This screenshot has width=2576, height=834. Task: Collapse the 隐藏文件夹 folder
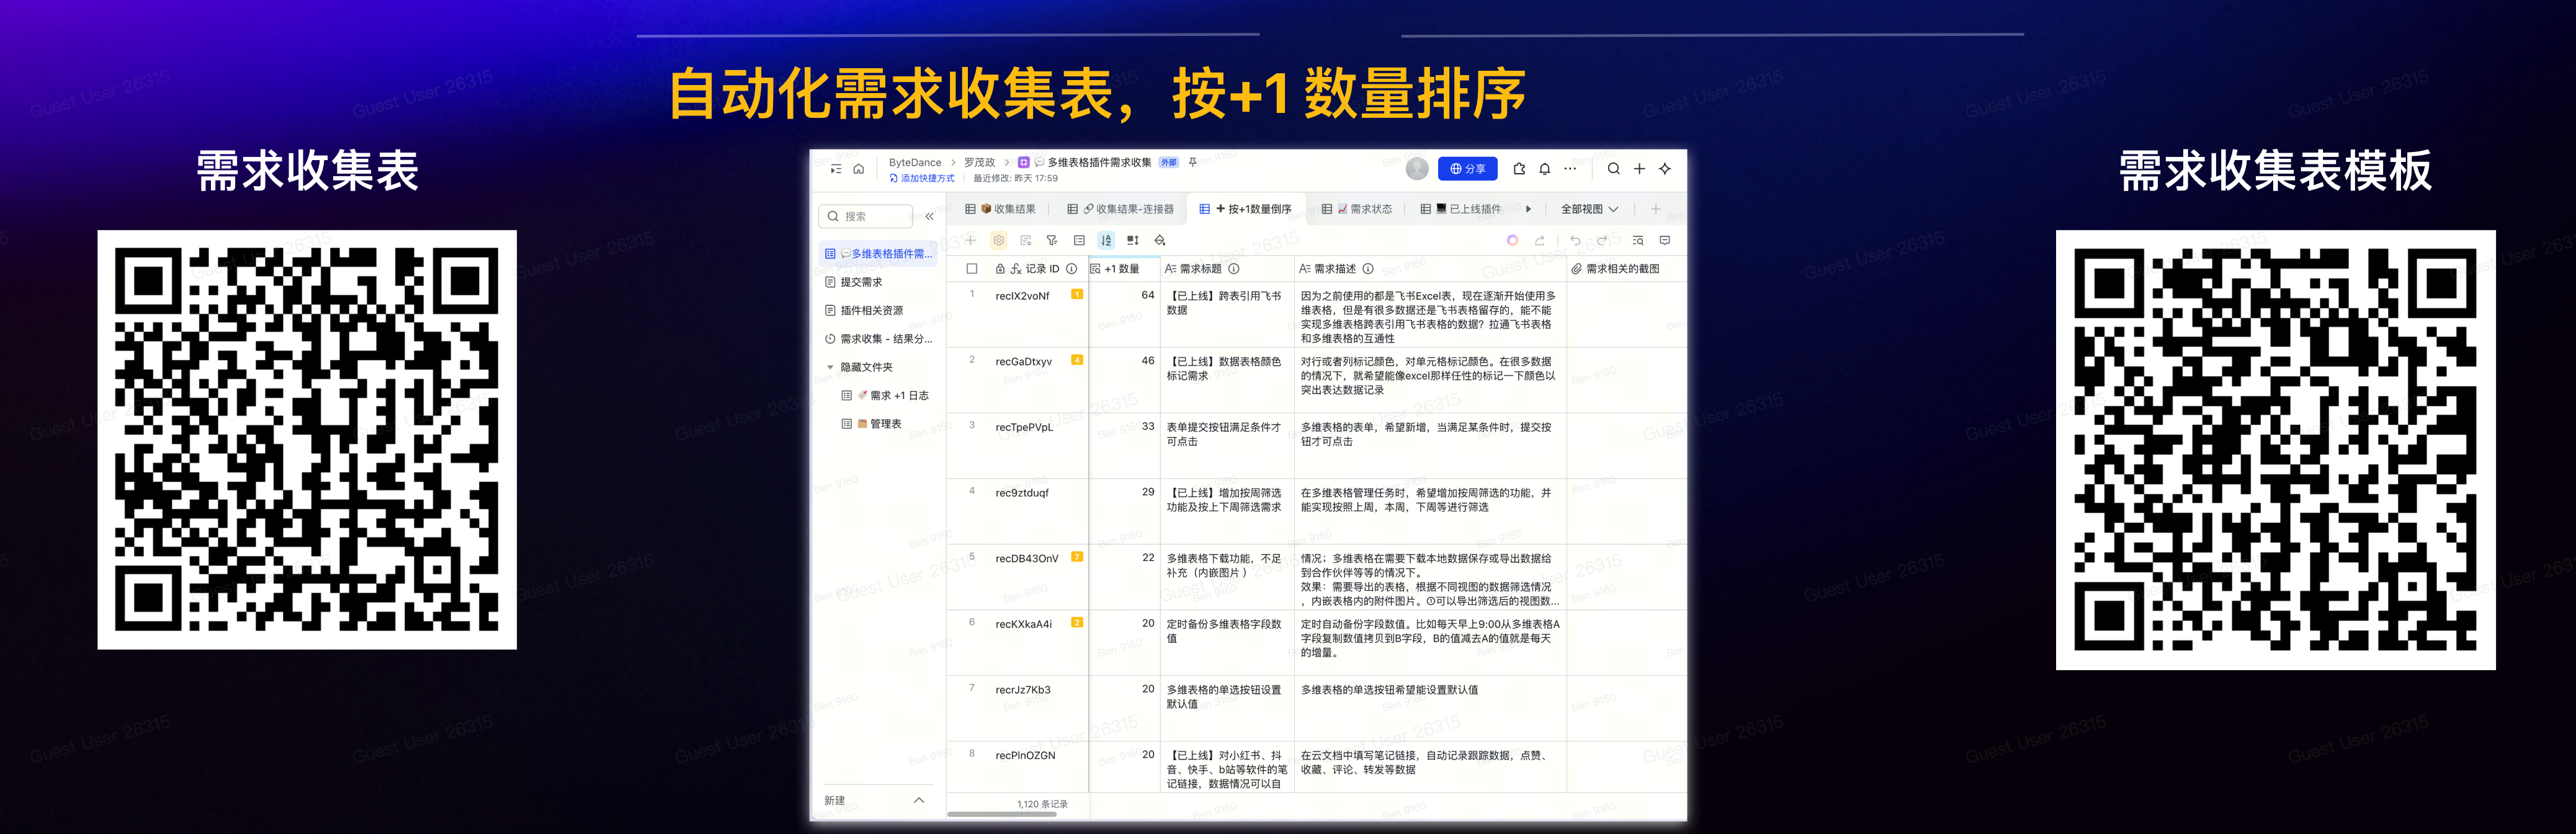[x=830, y=367]
